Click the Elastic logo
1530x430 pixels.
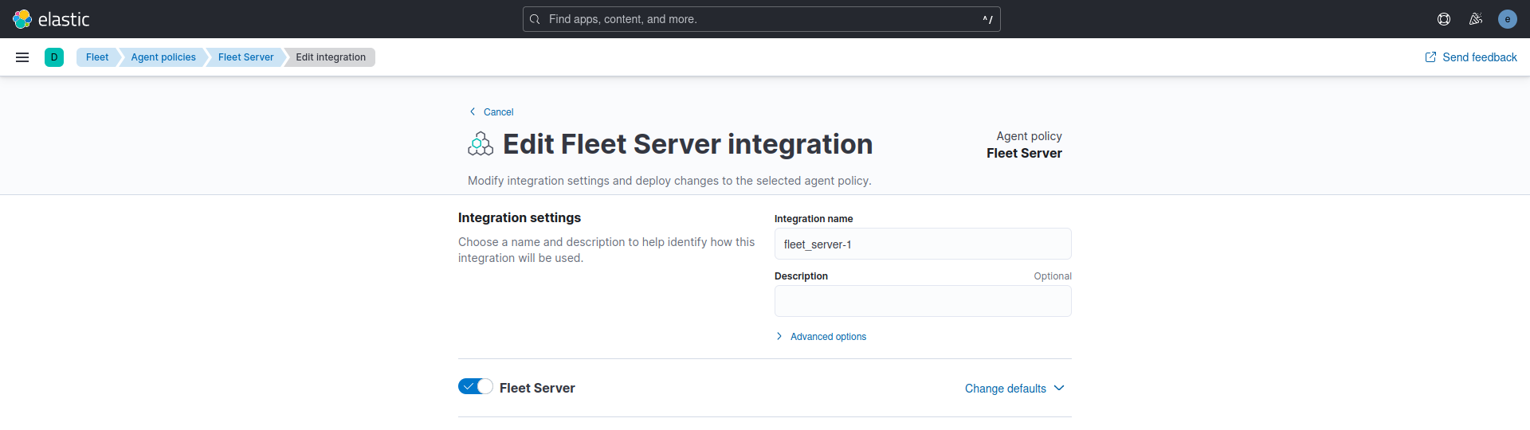[x=51, y=19]
